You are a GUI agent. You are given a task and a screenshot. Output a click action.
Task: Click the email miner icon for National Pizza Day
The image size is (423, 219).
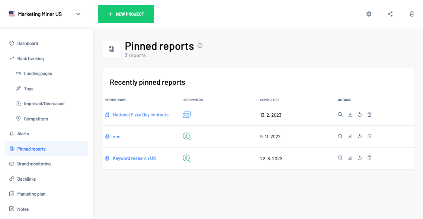click(187, 115)
